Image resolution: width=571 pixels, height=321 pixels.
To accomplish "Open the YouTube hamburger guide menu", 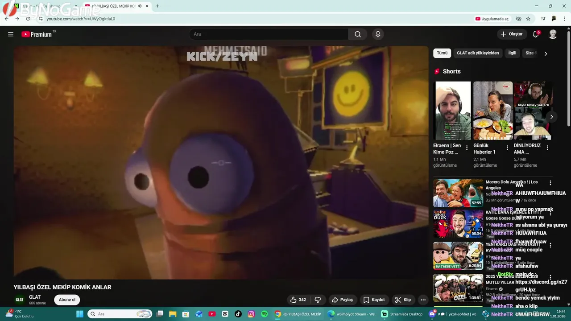I will 11,34.
